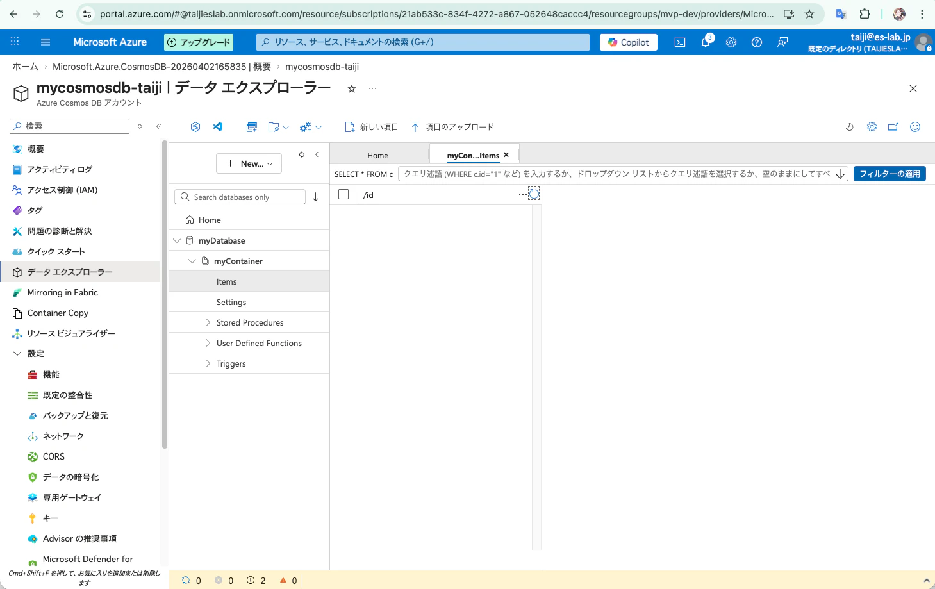Image resolution: width=935 pixels, height=589 pixels.
Task: Click the アップグレード button
Action: (199, 42)
